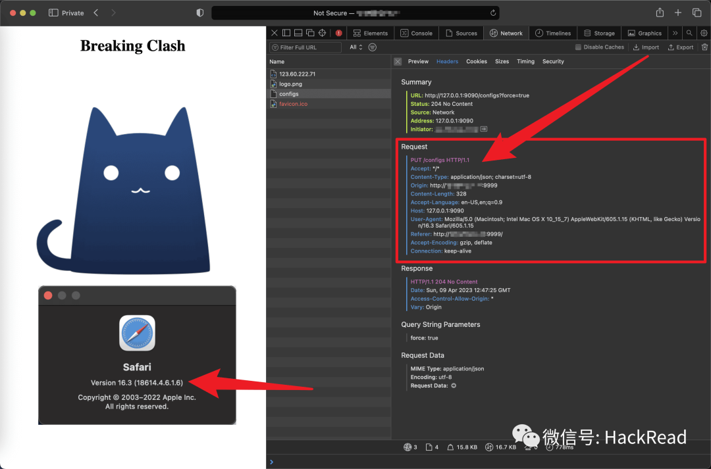Open a new tab with plus
This screenshot has width=711, height=469.
click(x=678, y=12)
